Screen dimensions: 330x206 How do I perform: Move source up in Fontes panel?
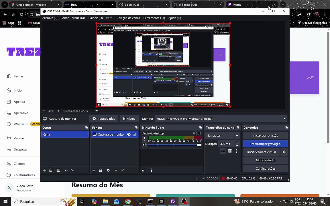(x=116, y=170)
